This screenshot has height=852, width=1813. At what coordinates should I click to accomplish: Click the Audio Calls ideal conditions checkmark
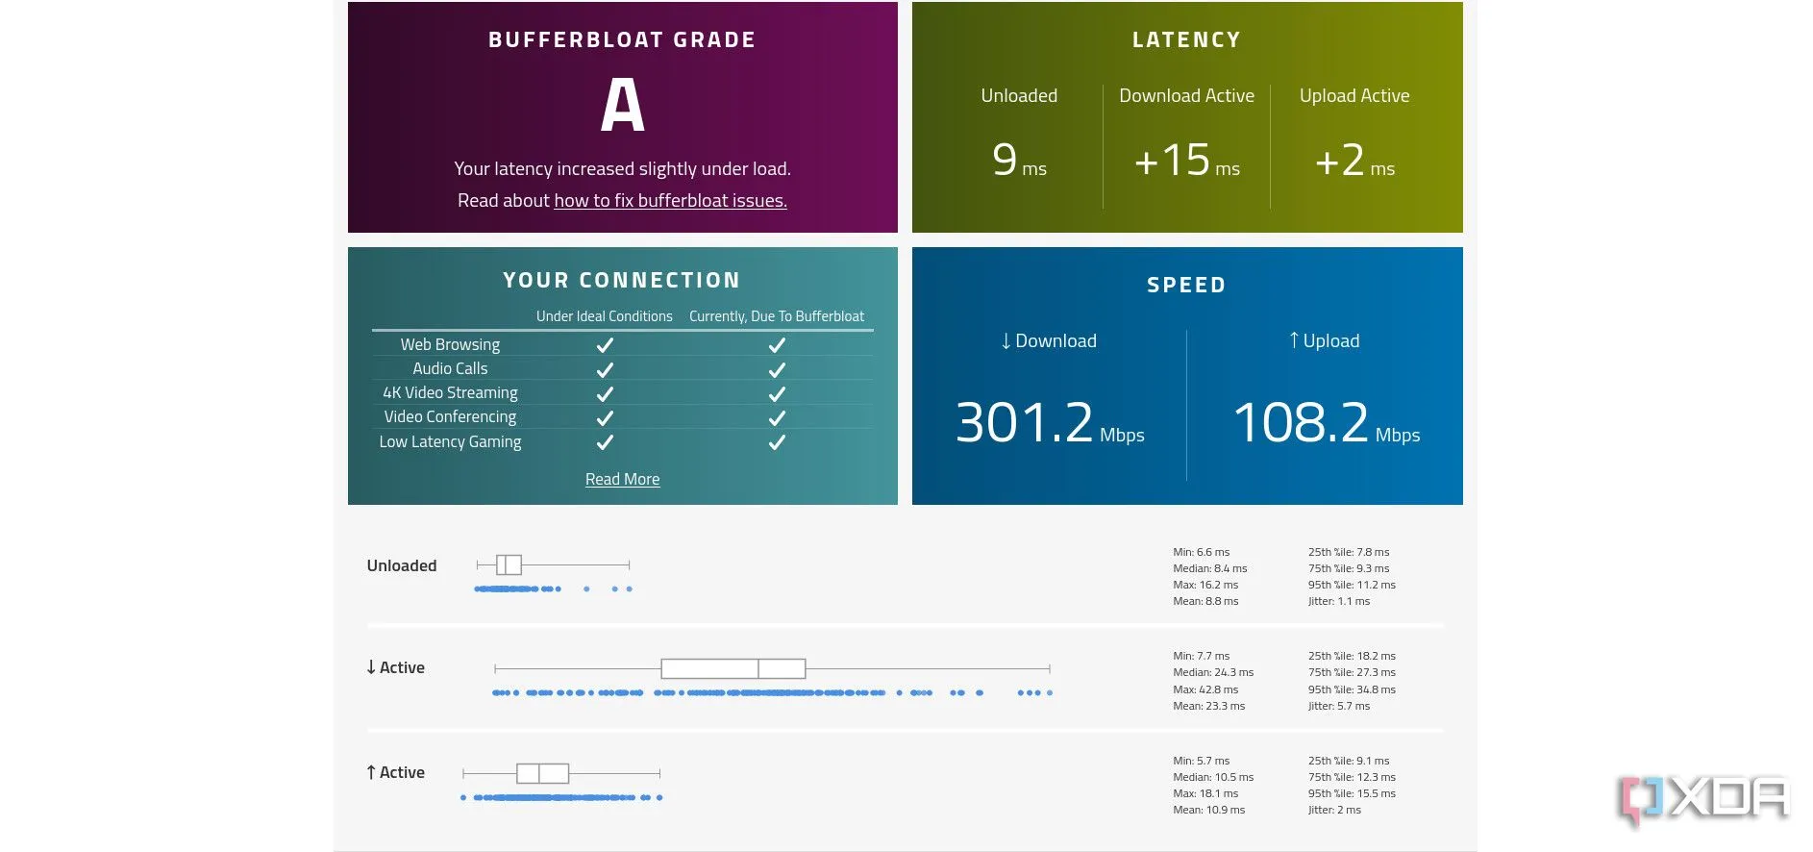(x=605, y=369)
